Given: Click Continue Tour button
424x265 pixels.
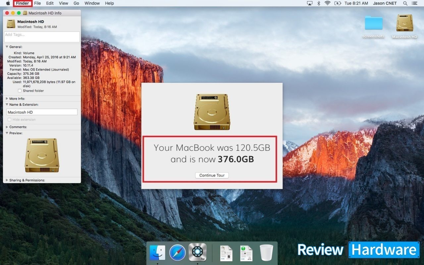Looking at the screenshot, I should 212,175.
